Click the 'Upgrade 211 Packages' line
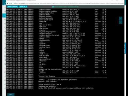This screenshot has width=128, height=96. (47, 81)
